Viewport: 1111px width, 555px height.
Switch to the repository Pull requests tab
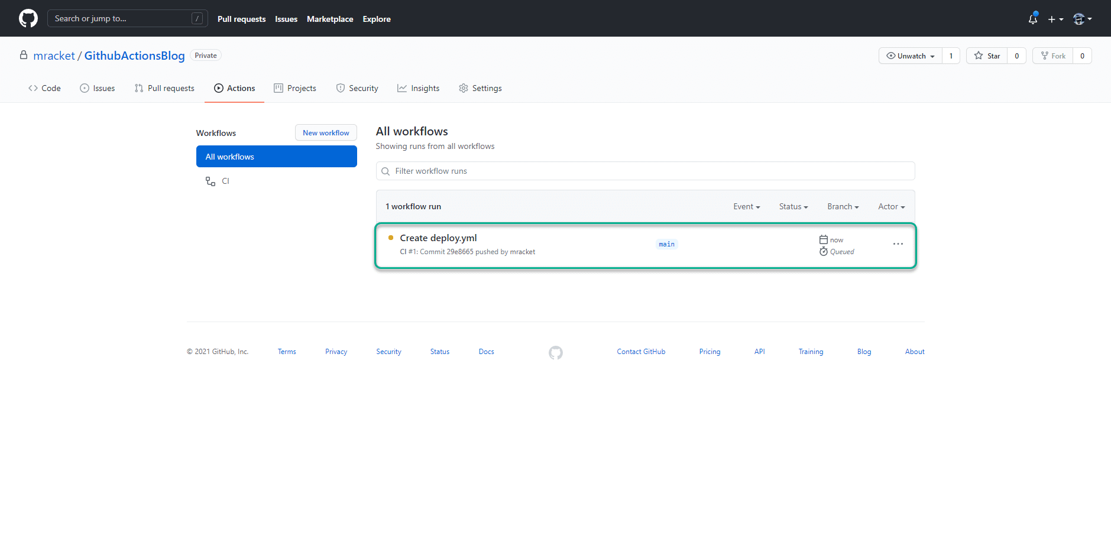(x=164, y=88)
